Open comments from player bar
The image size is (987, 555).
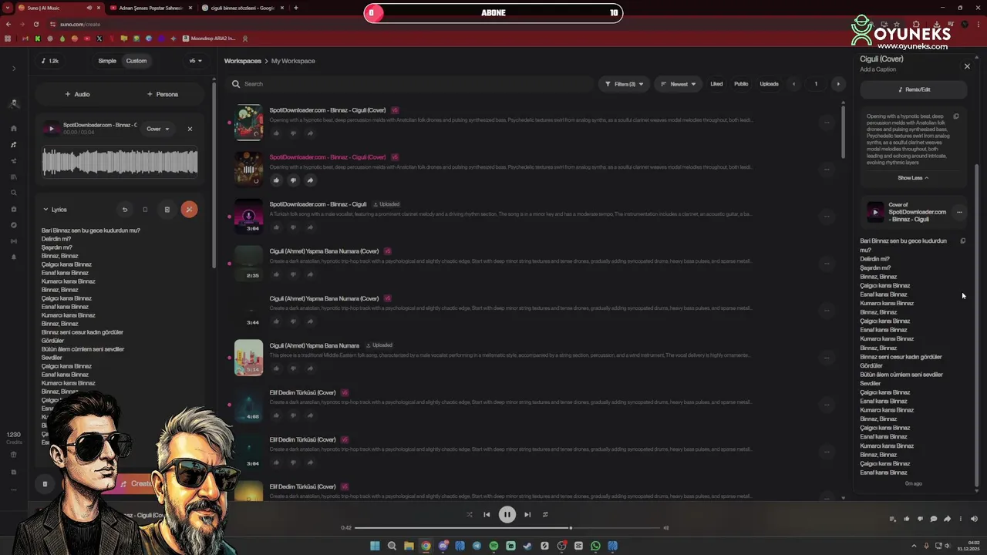point(933,519)
